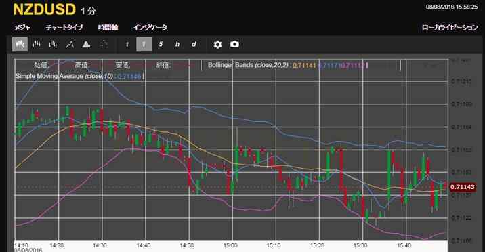
Task: Click the current price tag 0.71143
Action: click(x=463, y=187)
